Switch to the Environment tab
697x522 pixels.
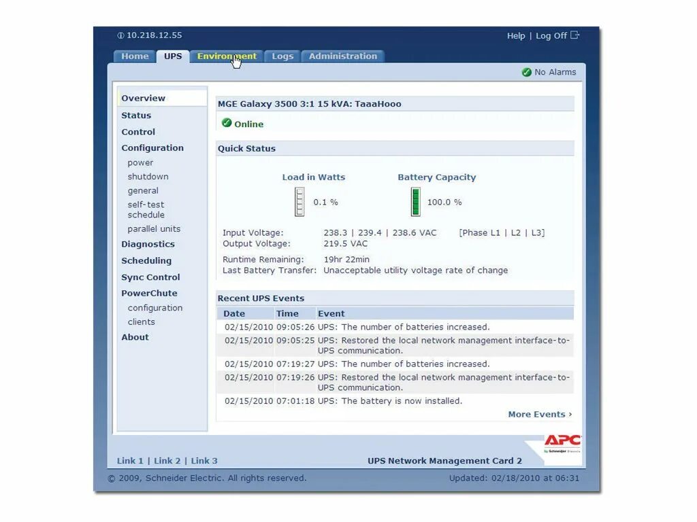(x=227, y=56)
